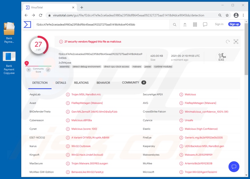Switch to the COMMUNITY tab
Viewport: 250px width, 179px height.
134,83
